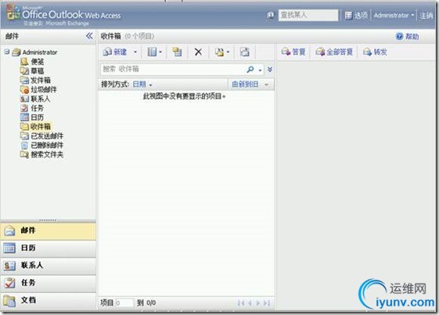Open the Search Folders item (搜索文件夹)
Image resolution: width=439 pixels, height=315 pixels.
41,154
